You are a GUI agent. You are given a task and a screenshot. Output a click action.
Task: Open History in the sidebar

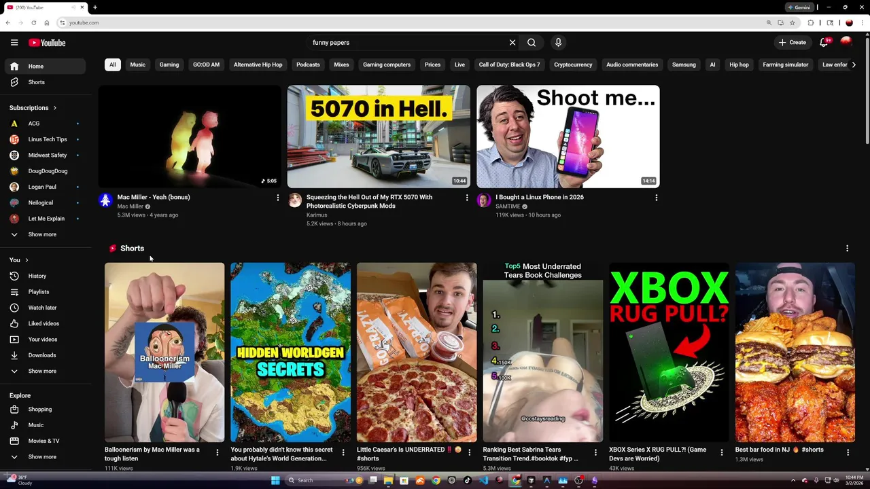pos(45,276)
